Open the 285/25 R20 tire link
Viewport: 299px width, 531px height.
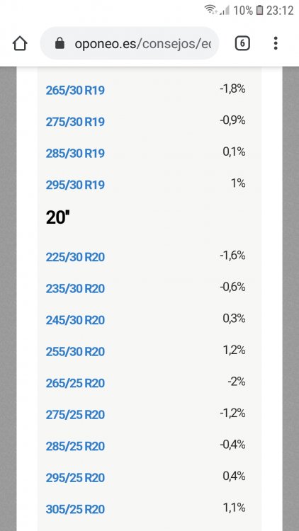pyautogui.click(x=75, y=446)
